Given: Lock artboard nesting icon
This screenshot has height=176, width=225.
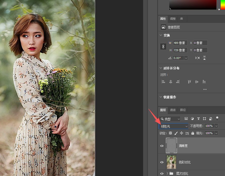Looking at the screenshot, I should pyautogui.click(x=187, y=133).
